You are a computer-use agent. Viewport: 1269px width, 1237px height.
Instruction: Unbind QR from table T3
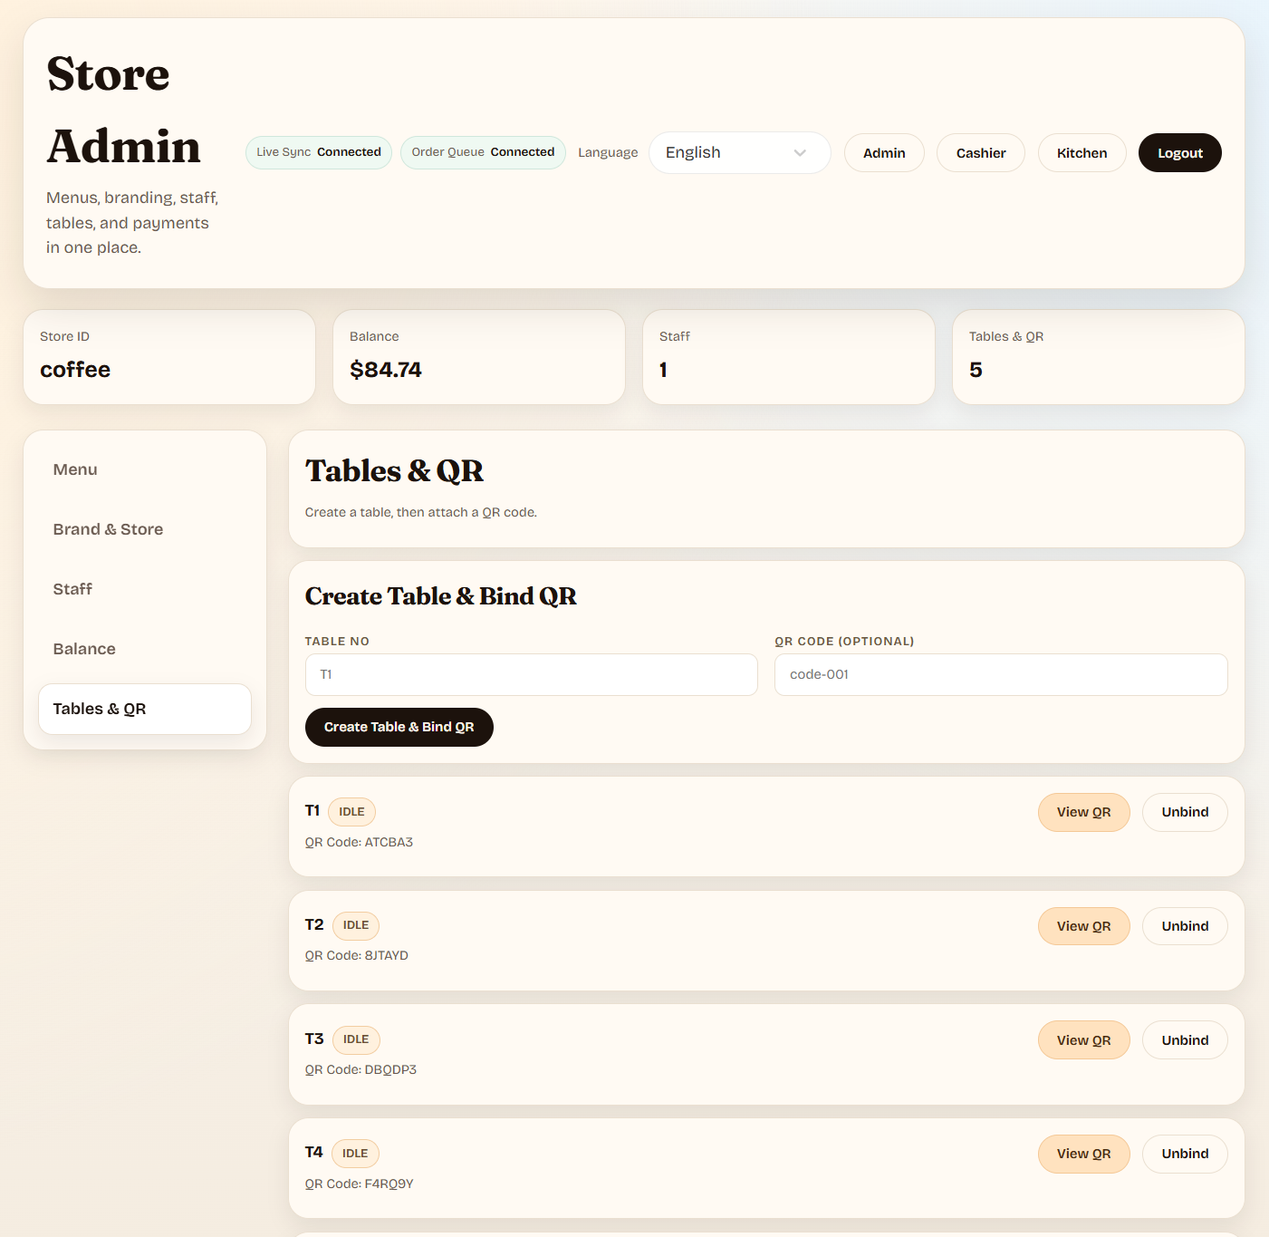(1185, 1040)
